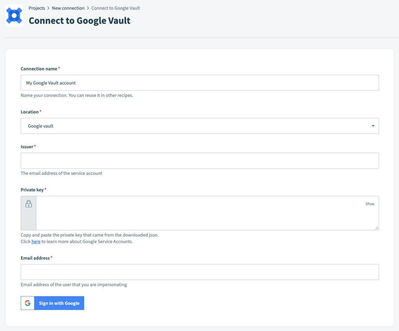The width and height of the screenshot is (399, 331).
Task: Place cursor in the Issuer field
Action: click(x=199, y=161)
